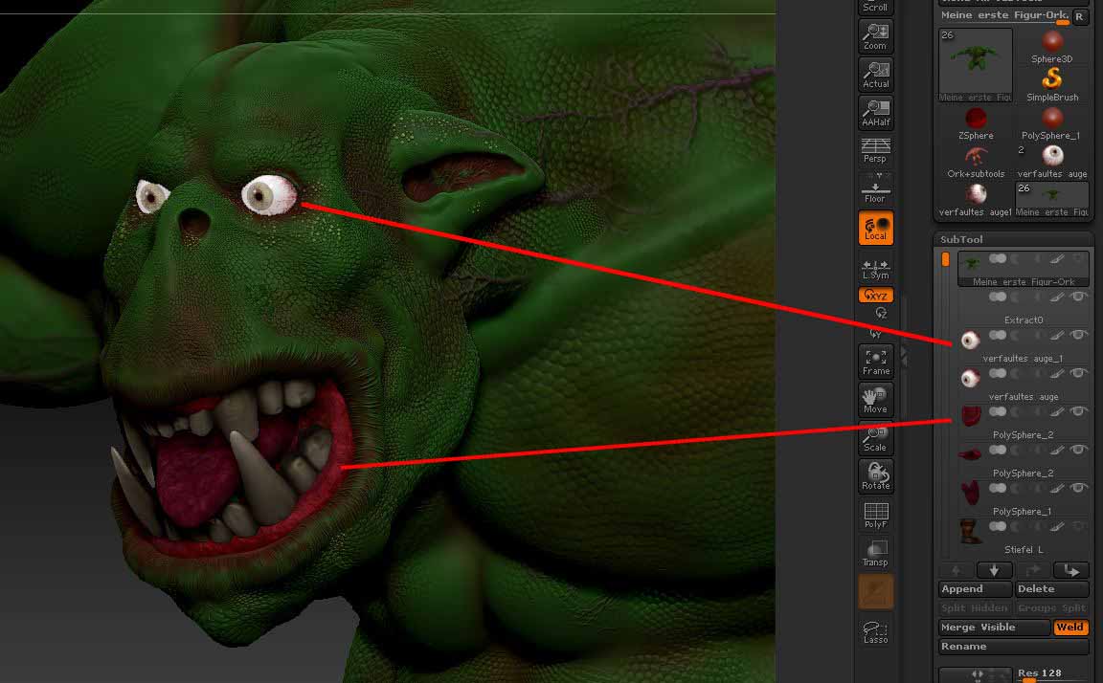The width and height of the screenshot is (1103, 683).
Task: Toggle the Floor grid
Action: (875, 188)
